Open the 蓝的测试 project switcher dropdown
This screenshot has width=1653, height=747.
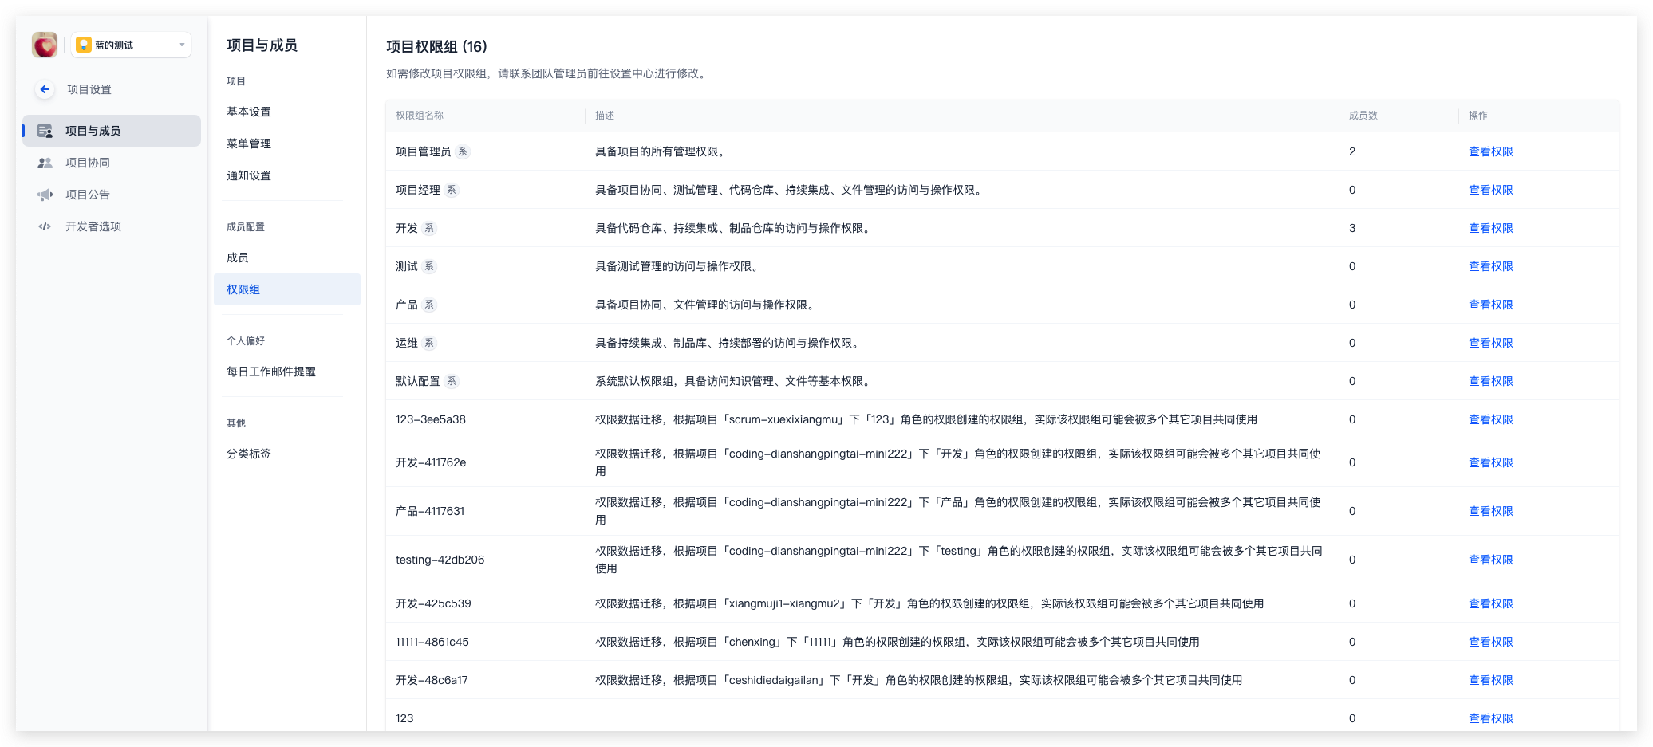[x=131, y=45]
